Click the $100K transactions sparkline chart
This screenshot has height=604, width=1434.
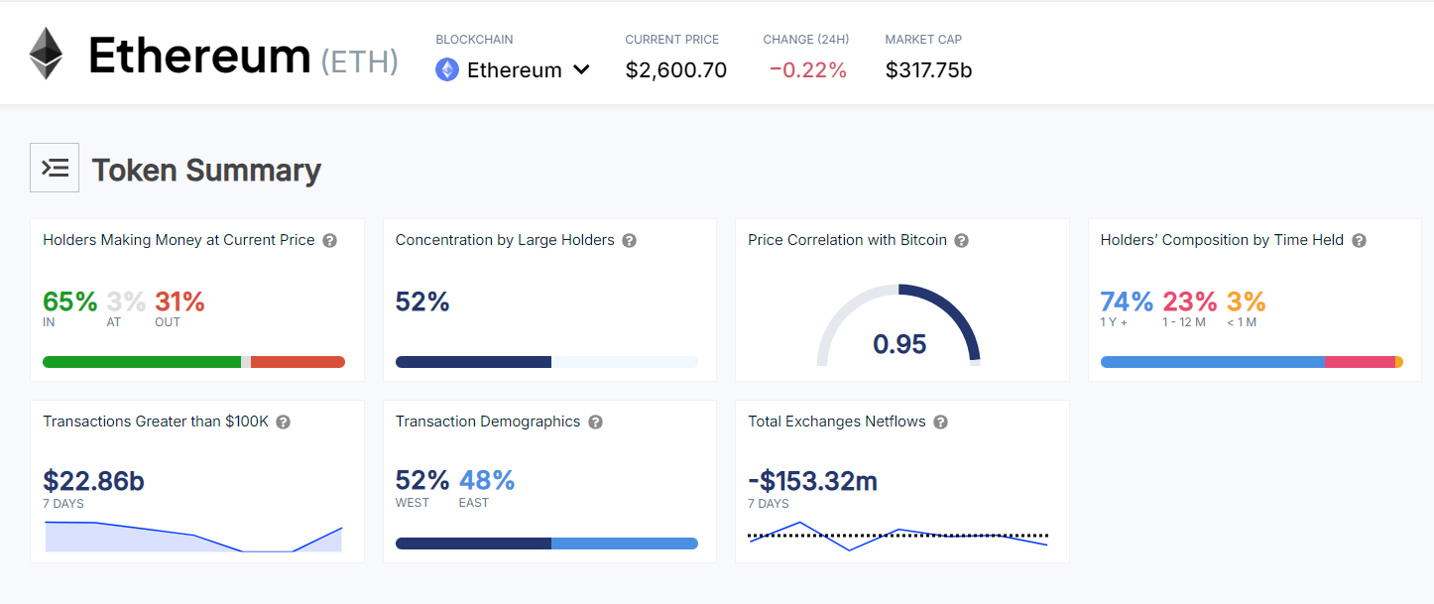(x=193, y=537)
